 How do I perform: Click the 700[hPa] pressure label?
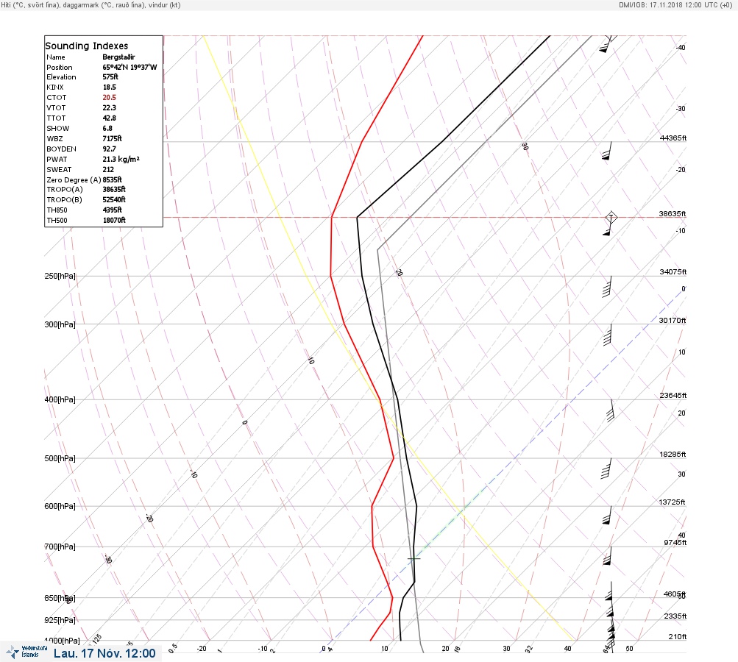60,547
